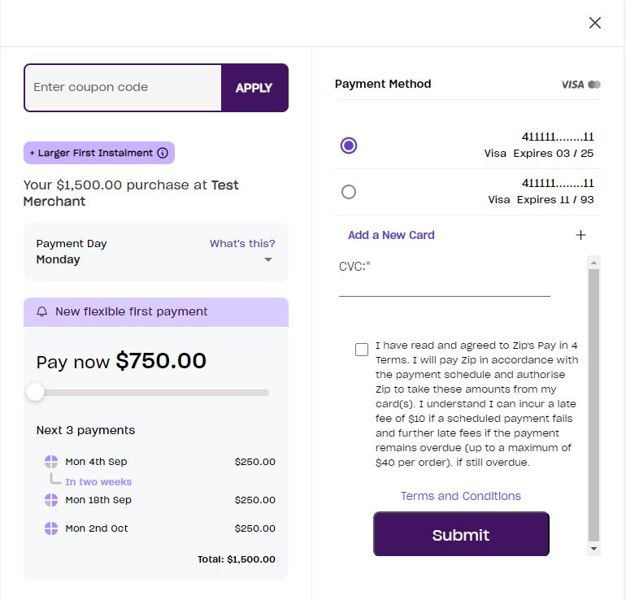Apply the coupon with the APPLY button
Image resolution: width=626 pixels, height=600 pixels.
coord(254,88)
